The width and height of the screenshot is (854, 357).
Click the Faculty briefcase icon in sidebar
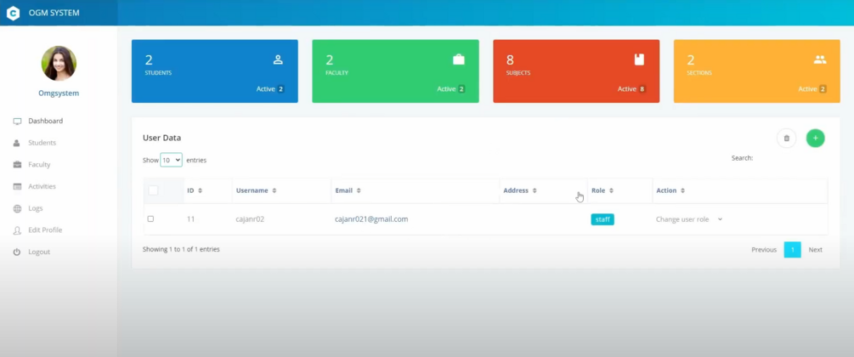click(17, 165)
